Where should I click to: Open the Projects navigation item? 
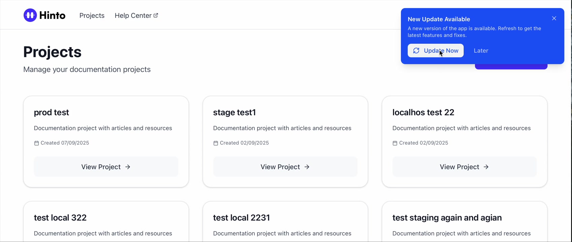pyautogui.click(x=92, y=16)
